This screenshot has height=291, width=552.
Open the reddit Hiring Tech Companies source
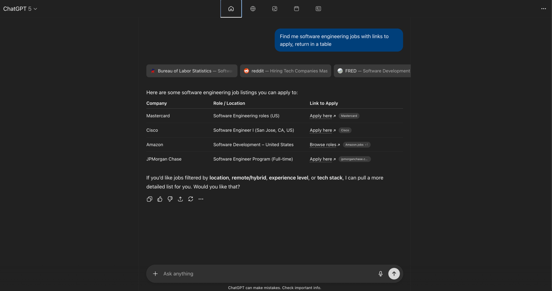point(285,71)
